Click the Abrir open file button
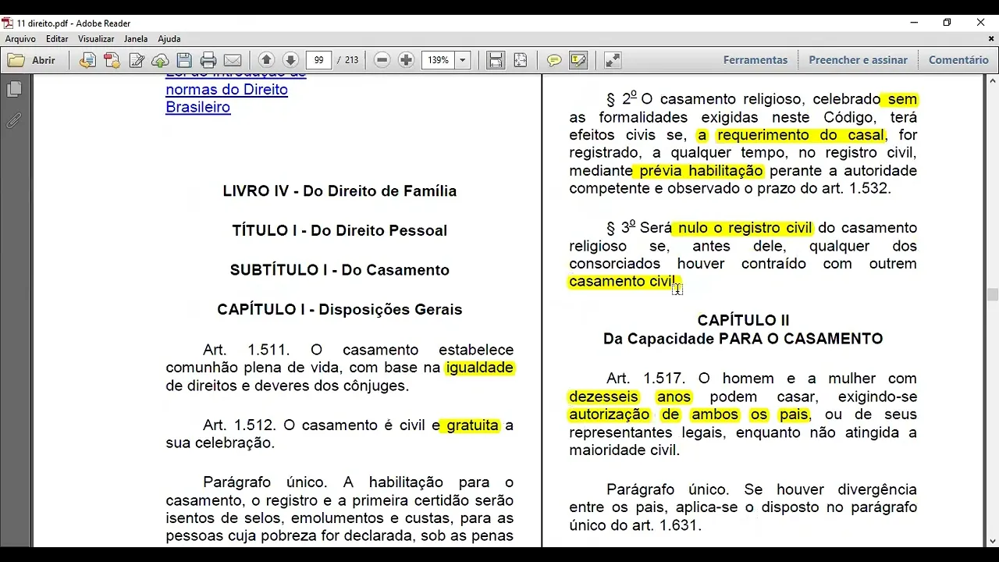999x562 pixels. [x=31, y=60]
